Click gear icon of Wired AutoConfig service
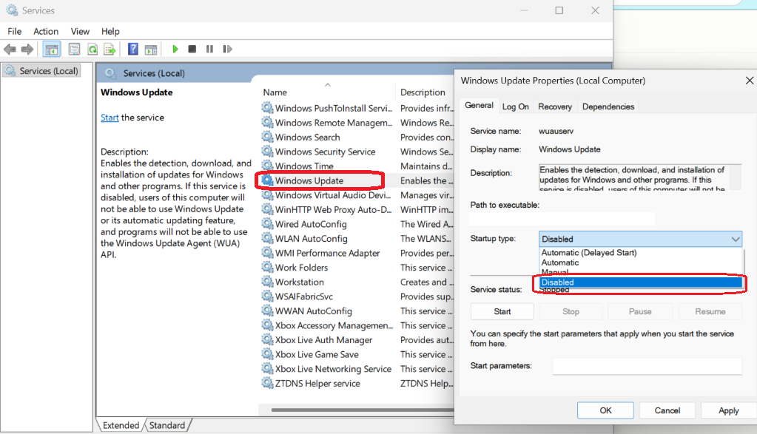The height and width of the screenshot is (434, 757). (267, 224)
